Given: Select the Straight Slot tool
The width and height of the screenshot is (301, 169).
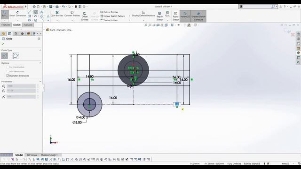Looking at the screenshot, I should click(x=29, y=20).
